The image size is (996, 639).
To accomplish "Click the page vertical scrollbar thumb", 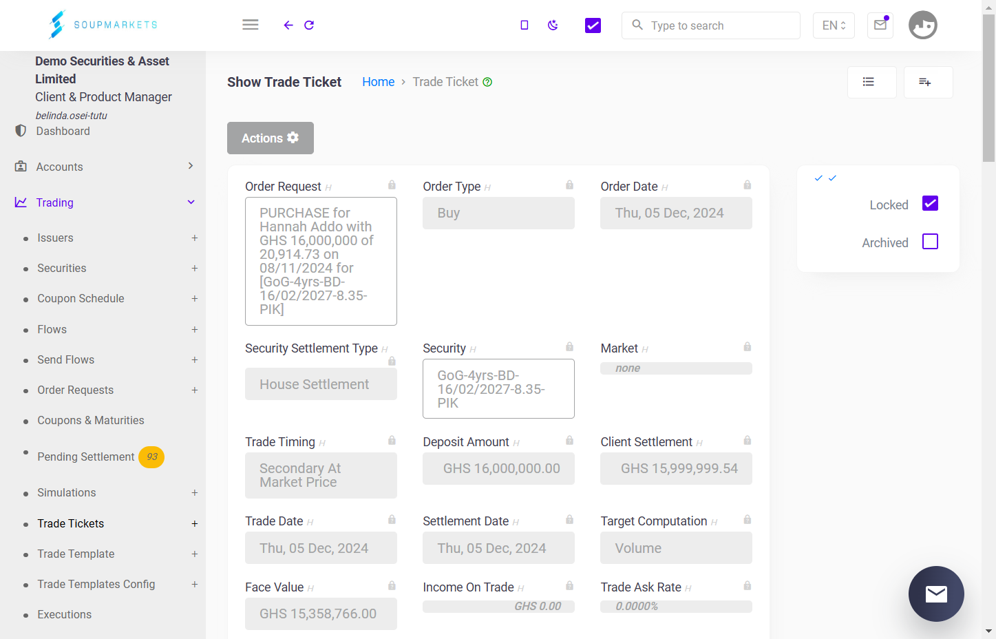I will point(989,87).
